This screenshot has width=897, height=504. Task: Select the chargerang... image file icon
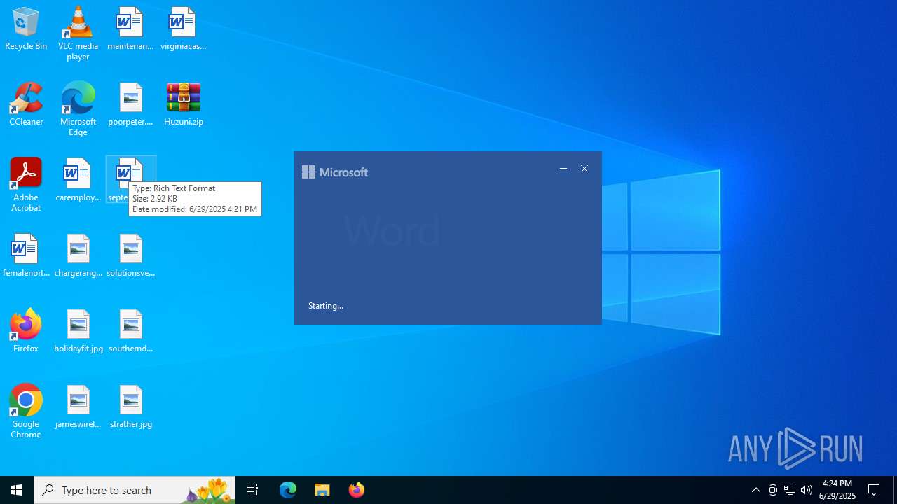[x=78, y=256]
